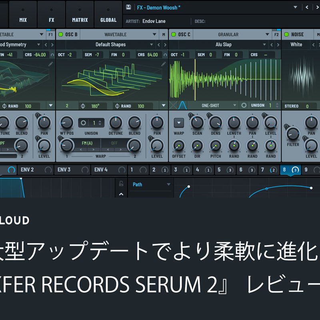The image size is (320, 320).
Task: Click OSC B routing M button
Action: click(164, 34)
